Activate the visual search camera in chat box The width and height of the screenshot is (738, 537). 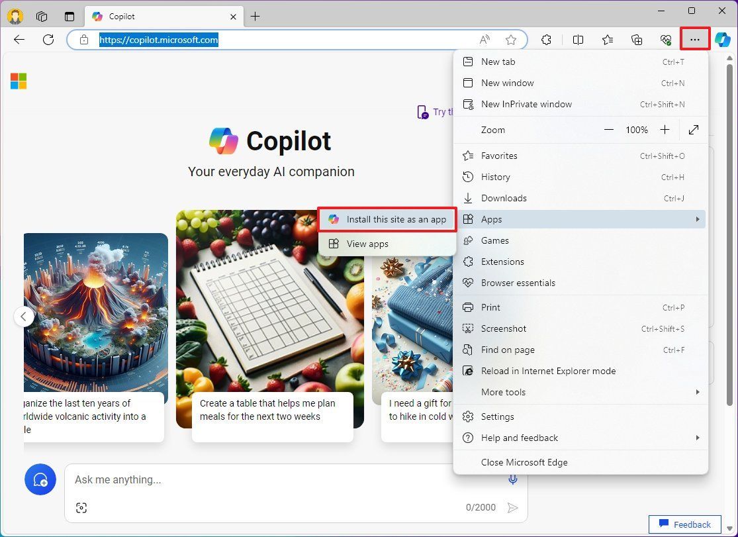click(81, 508)
